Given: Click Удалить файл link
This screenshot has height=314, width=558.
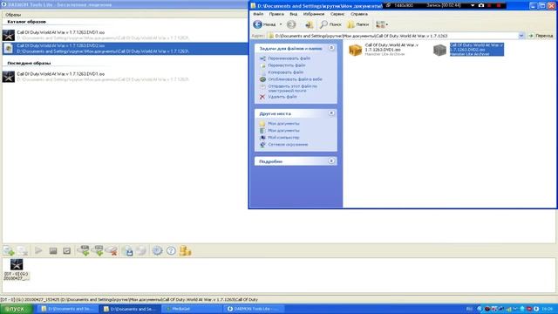Looking at the screenshot, I should coord(282,97).
